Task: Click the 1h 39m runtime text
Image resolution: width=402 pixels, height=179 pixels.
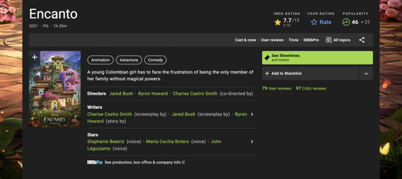Action: (x=60, y=26)
